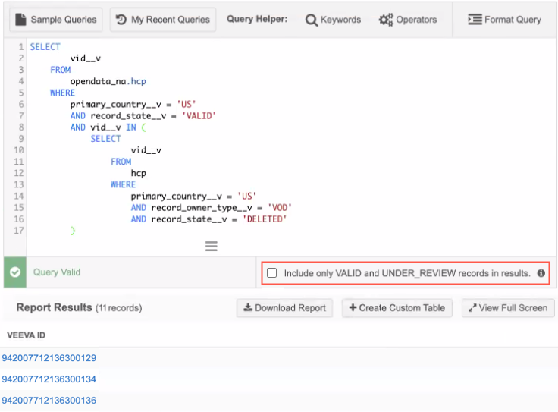558x412 pixels.
Task: Click the editor resize handle bars
Action: click(212, 246)
